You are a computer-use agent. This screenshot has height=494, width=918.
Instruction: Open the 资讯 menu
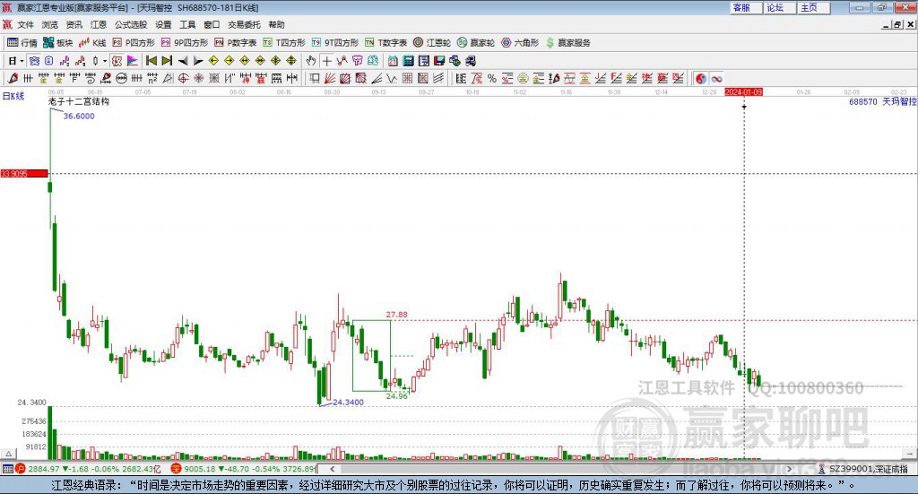point(74,24)
